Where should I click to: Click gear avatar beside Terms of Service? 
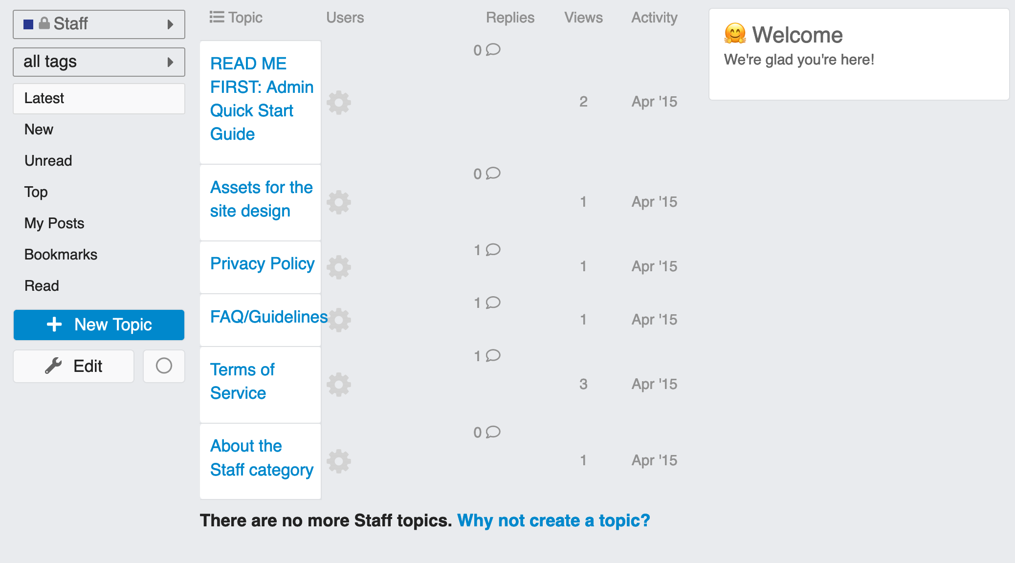click(x=339, y=385)
